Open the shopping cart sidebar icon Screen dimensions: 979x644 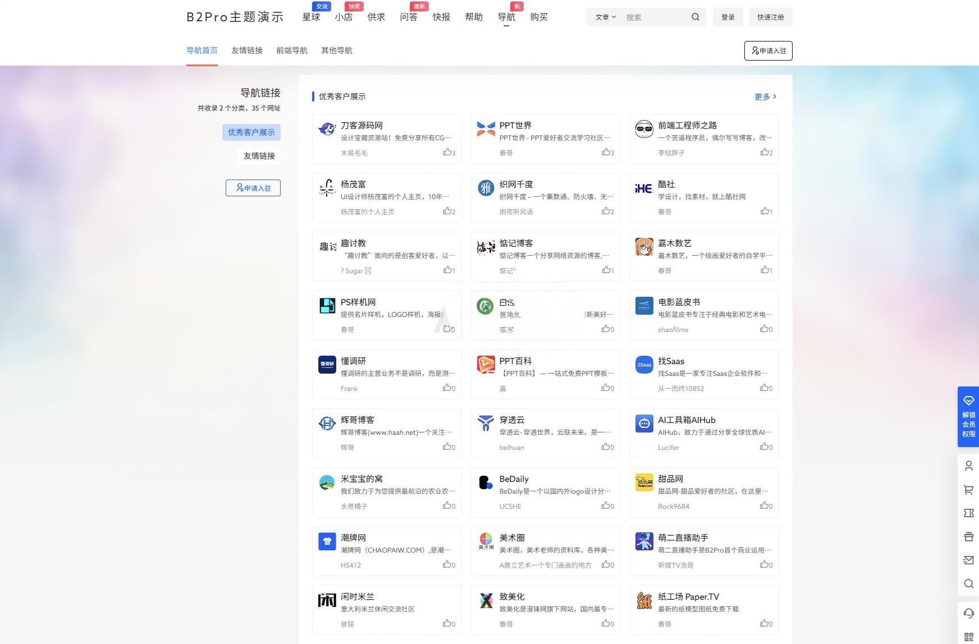(968, 490)
